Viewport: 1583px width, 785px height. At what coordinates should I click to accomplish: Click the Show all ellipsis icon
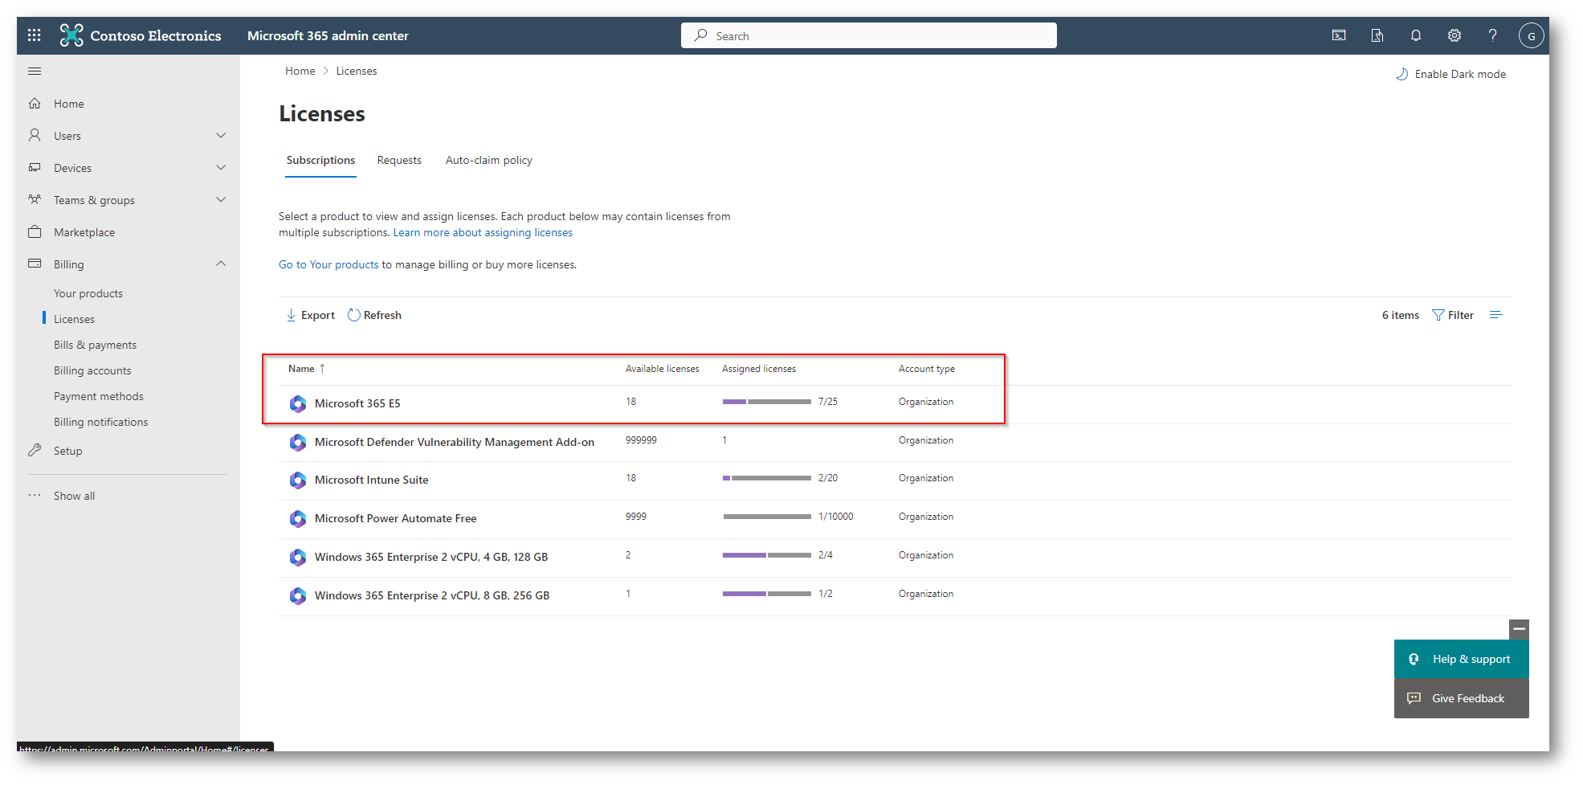(x=35, y=495)
